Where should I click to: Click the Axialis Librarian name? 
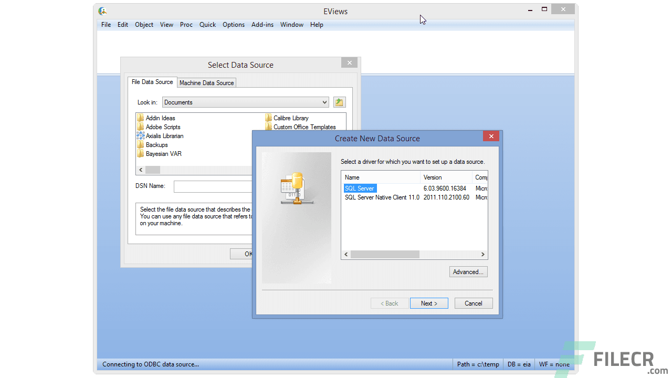(x=165, y=136)
